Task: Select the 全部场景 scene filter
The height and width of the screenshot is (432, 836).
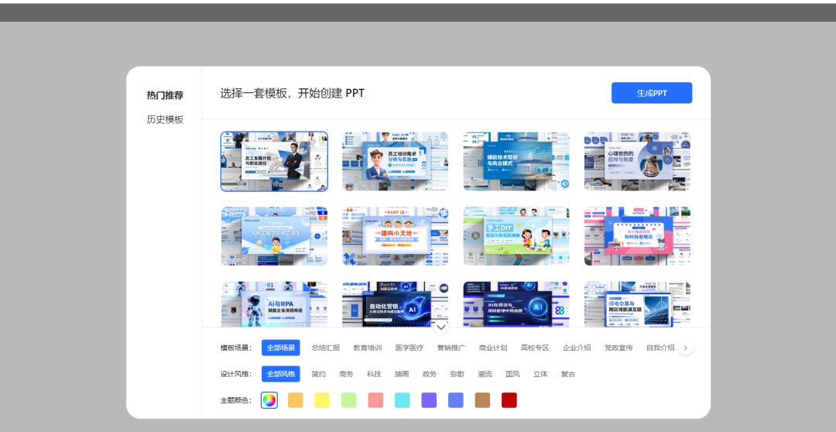Action: (280, 348)
